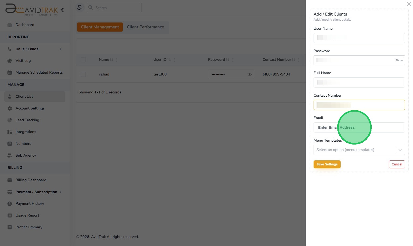This screenshot has height=246, width=413.
Task: Expand the Calls / Leads submenu
Action: coord(61,49)
